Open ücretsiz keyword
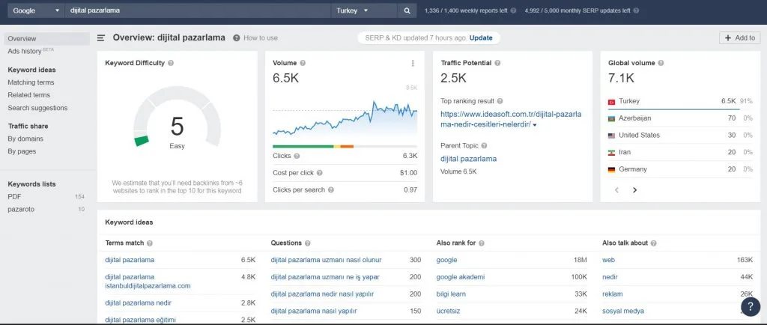The width and height of the screenshot is (767, 325). point(448,311)
